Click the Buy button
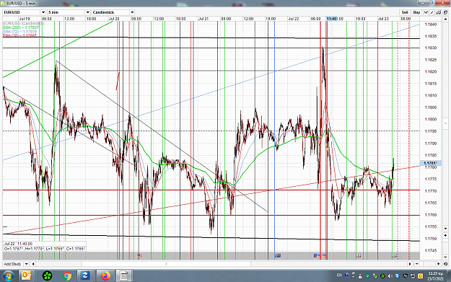Image resolution: width=451 pixels, height=282 pixels. (416, 12)
